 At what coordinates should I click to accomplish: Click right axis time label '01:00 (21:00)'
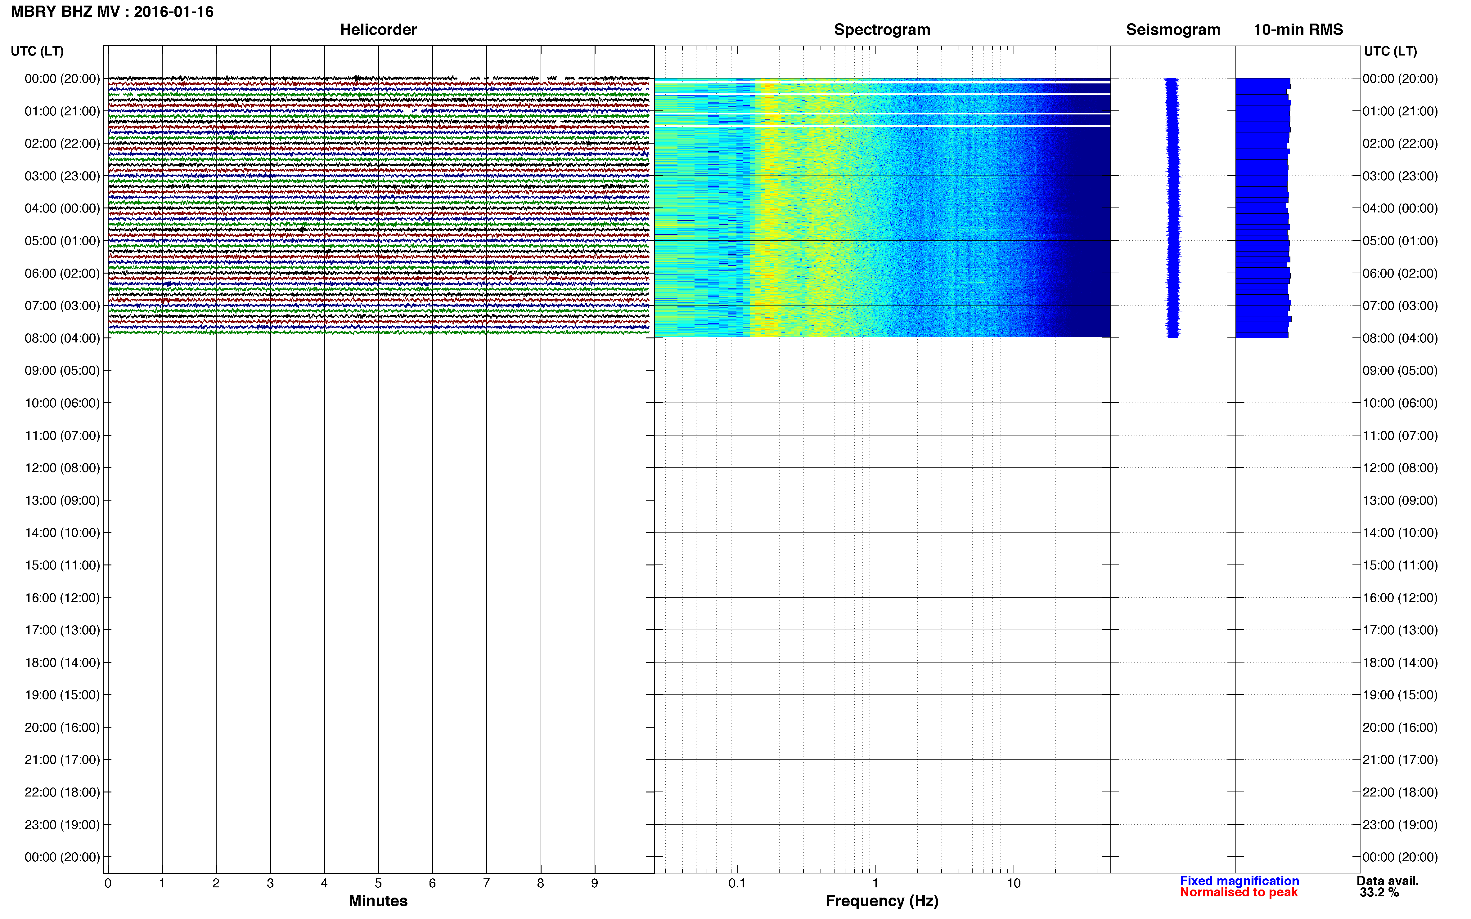[x=1400, y=111]
